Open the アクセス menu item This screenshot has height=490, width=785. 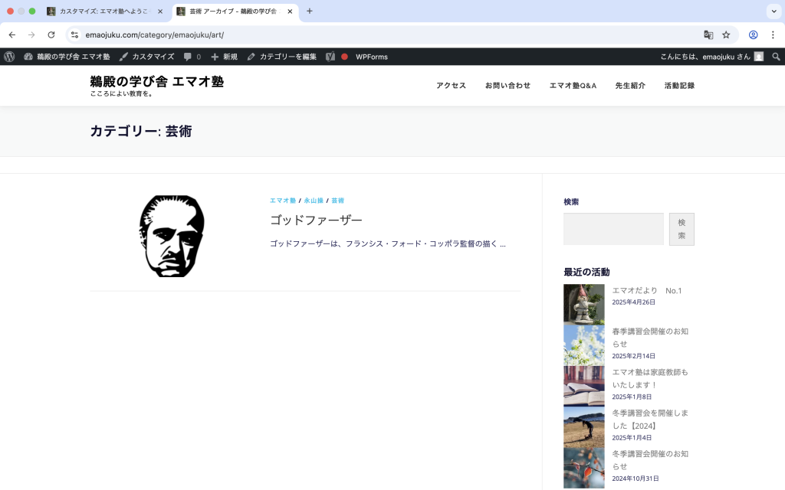(451, 86)
